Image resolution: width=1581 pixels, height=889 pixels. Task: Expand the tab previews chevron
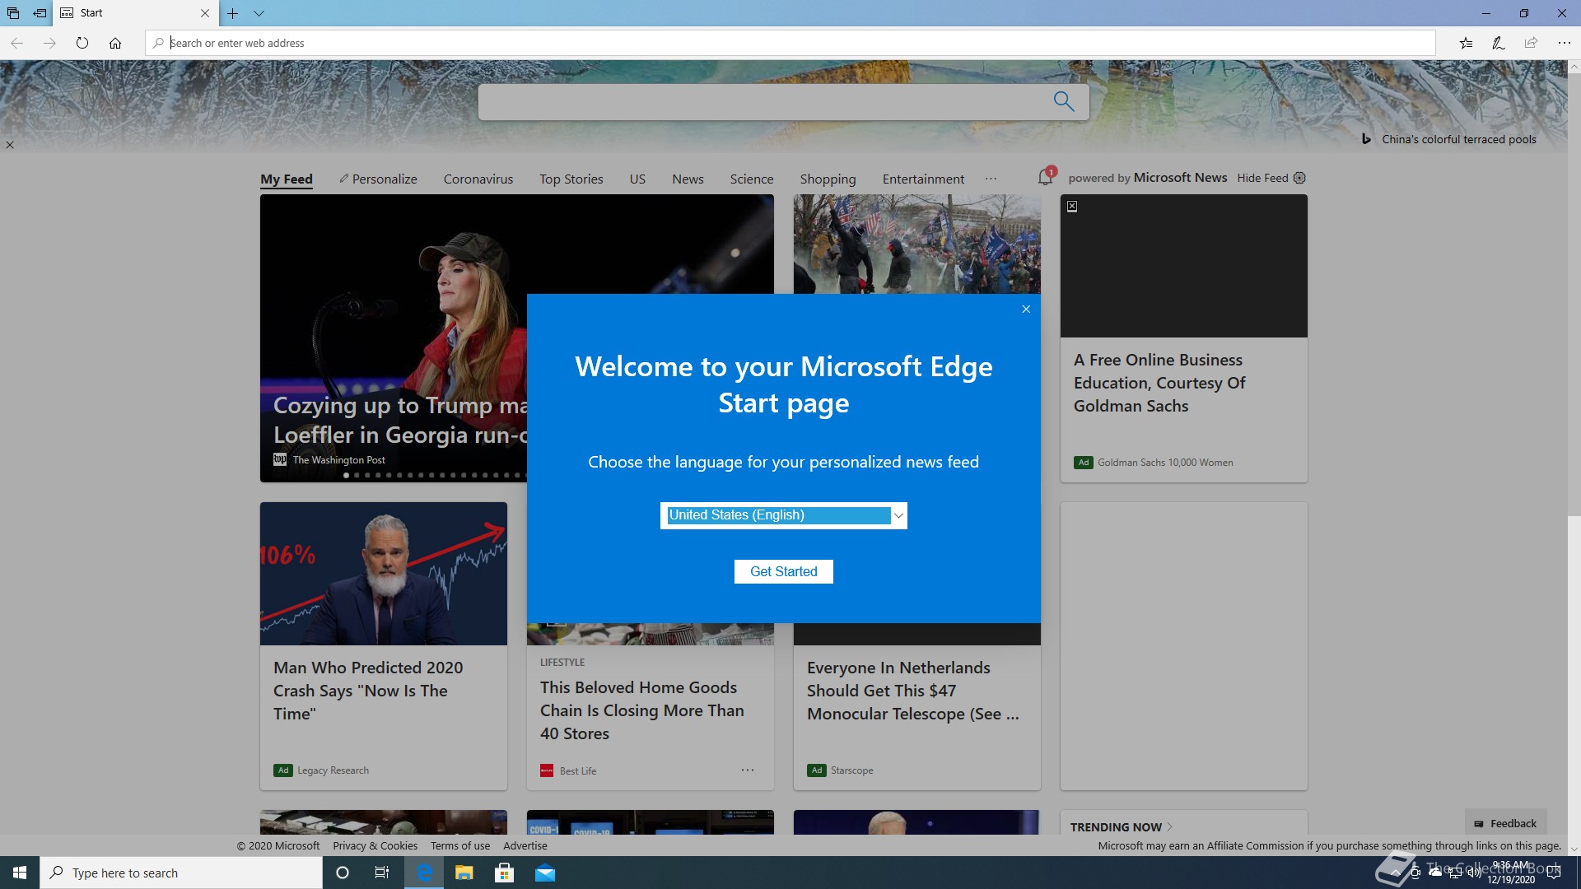[x=259, y=13]
